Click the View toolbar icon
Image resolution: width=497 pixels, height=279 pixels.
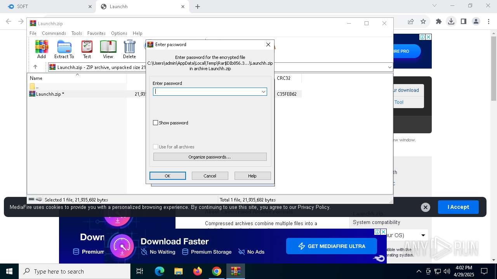point(108,49)
